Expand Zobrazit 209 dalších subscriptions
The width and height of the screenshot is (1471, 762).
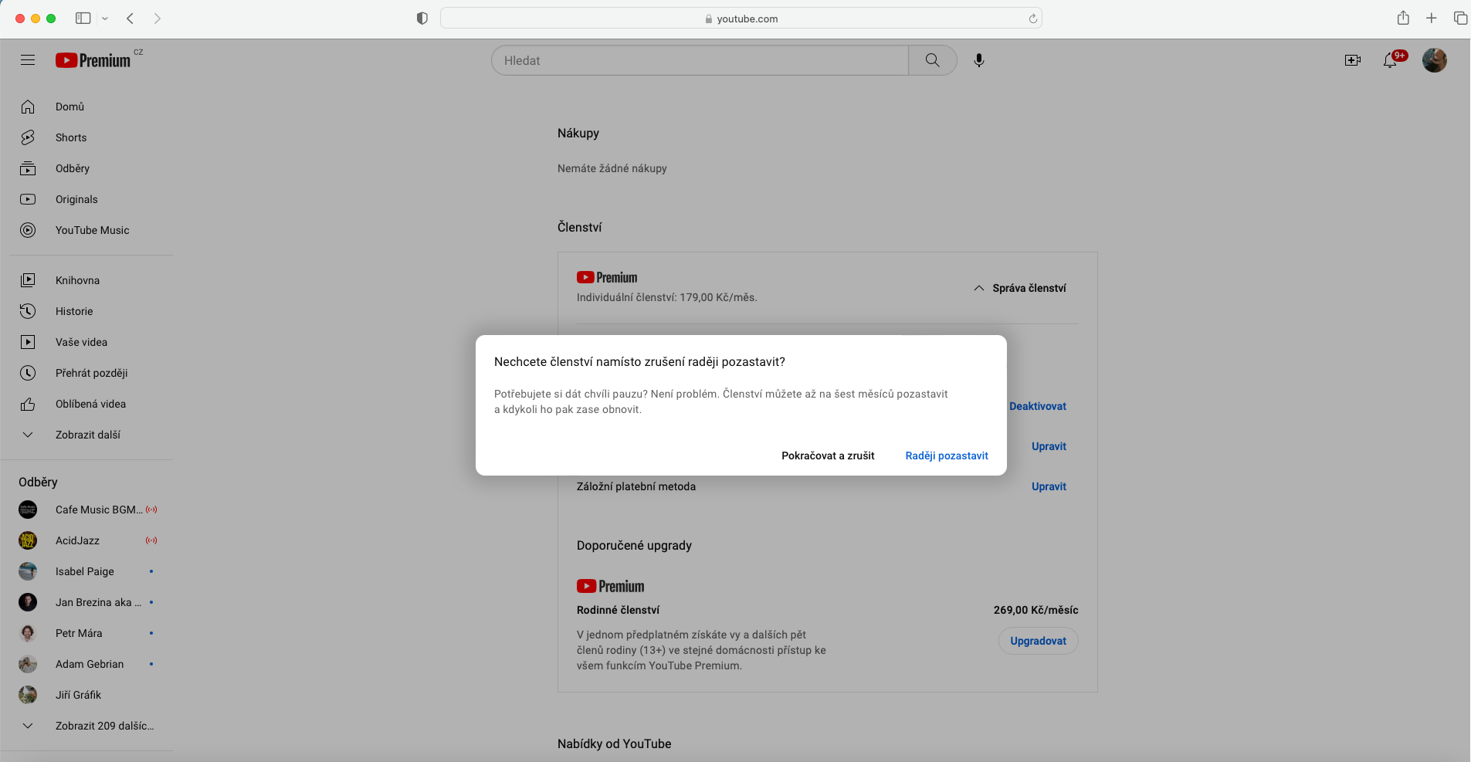click(103, 726)
